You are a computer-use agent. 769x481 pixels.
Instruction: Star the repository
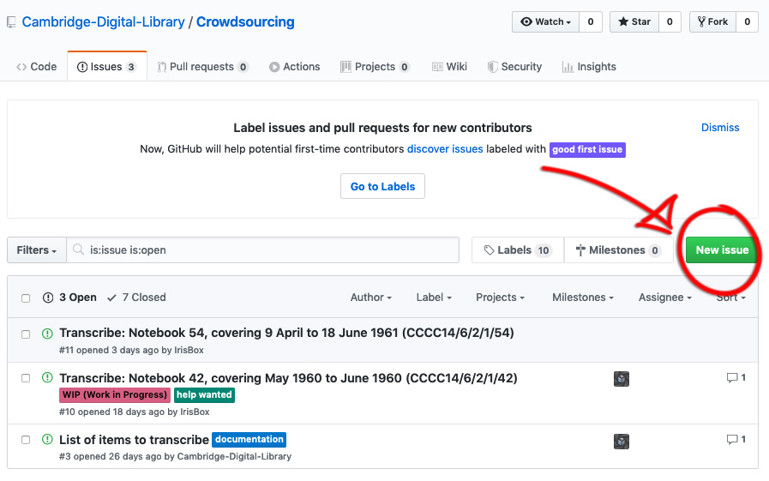coord(634,21)
